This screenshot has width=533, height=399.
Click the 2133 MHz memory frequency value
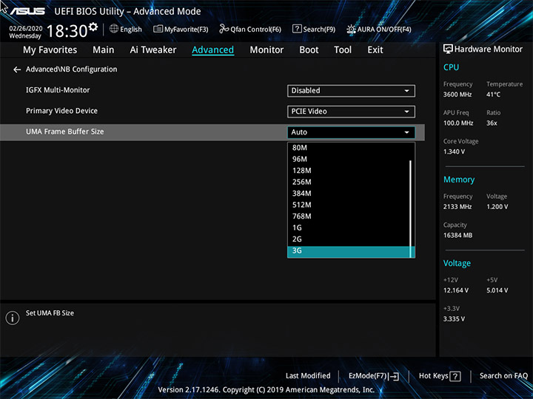[457, 207]
